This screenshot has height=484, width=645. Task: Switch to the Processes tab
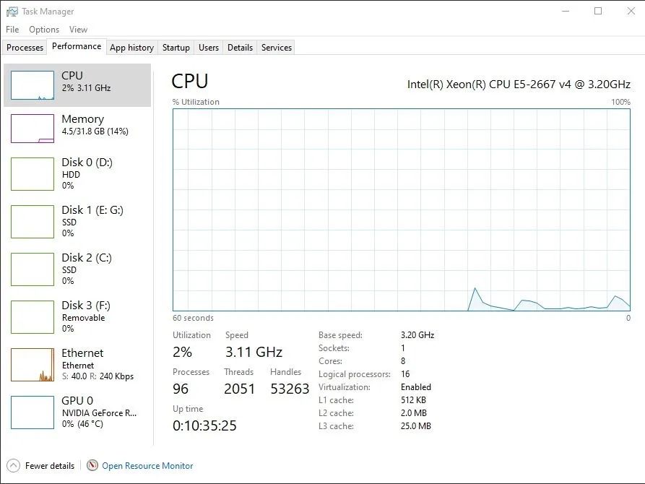24,47
